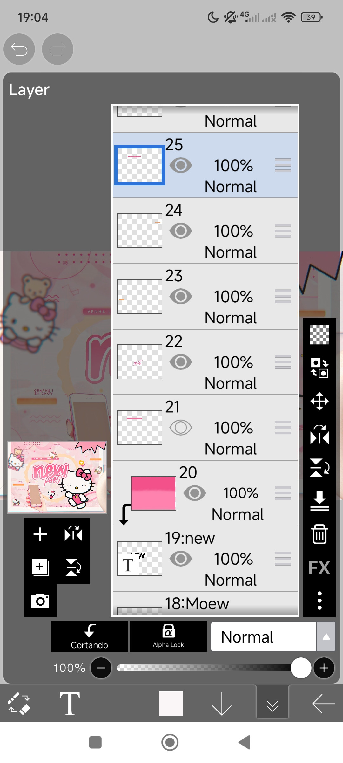Expand blend mode list with triangle arrow

(326, 637)
